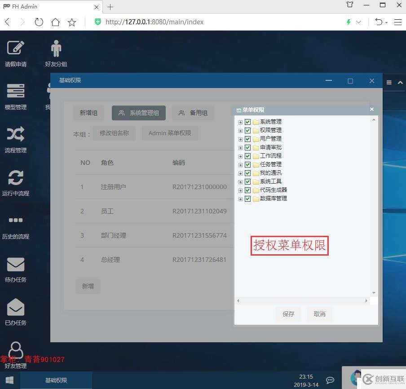The height and width of the screenshot is (389, 406).
Task: Click the list menu icon beside 基础权限 window
Action: (x=389, y=83)
